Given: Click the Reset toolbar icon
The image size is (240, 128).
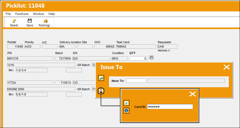Looking at the screenshot, I should click(14, 21).
